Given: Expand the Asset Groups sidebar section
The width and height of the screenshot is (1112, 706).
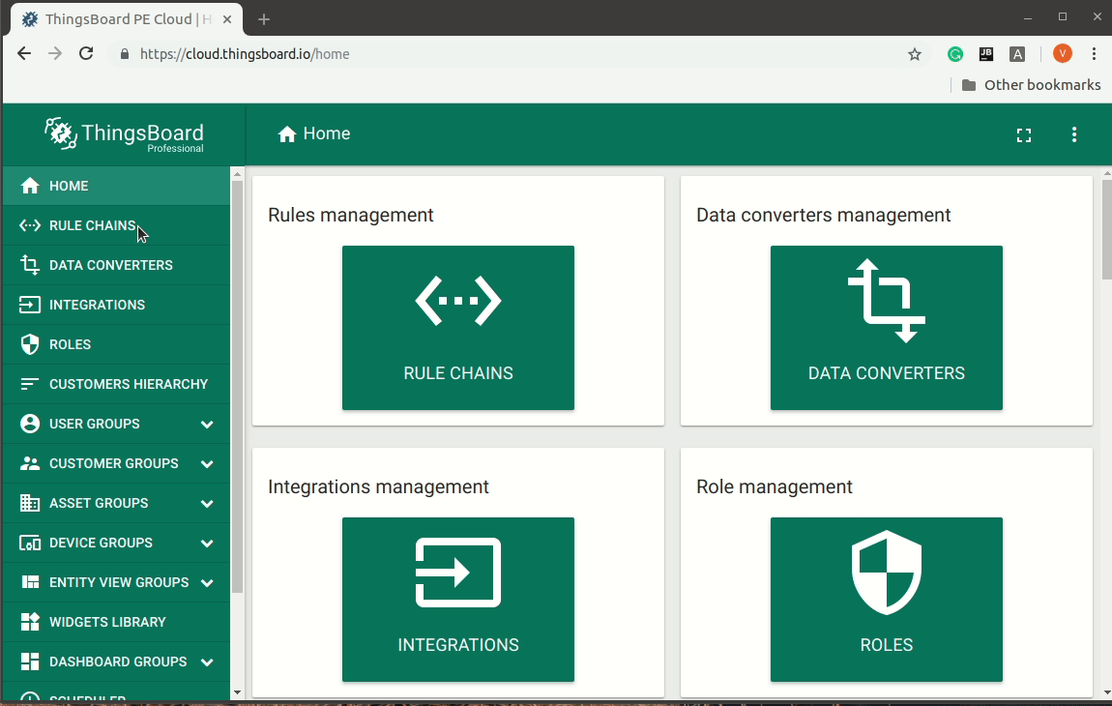Looking at the screenshot, I should [207, 503].
